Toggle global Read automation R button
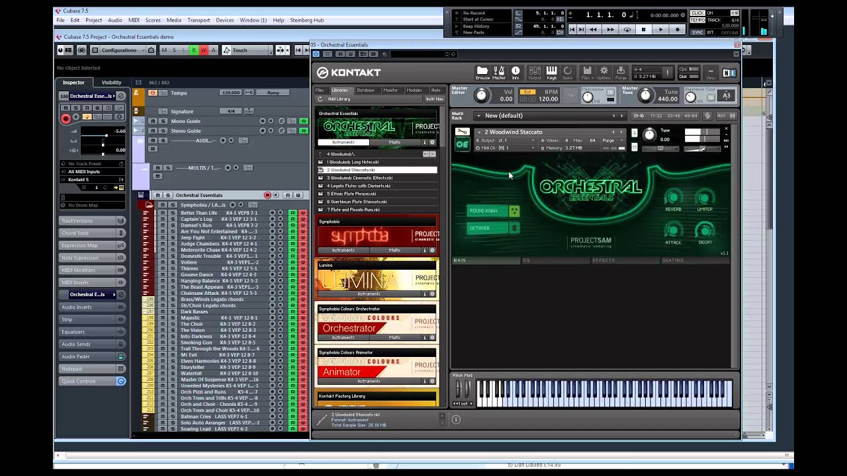Screen dimensions: 847x476 194,50
